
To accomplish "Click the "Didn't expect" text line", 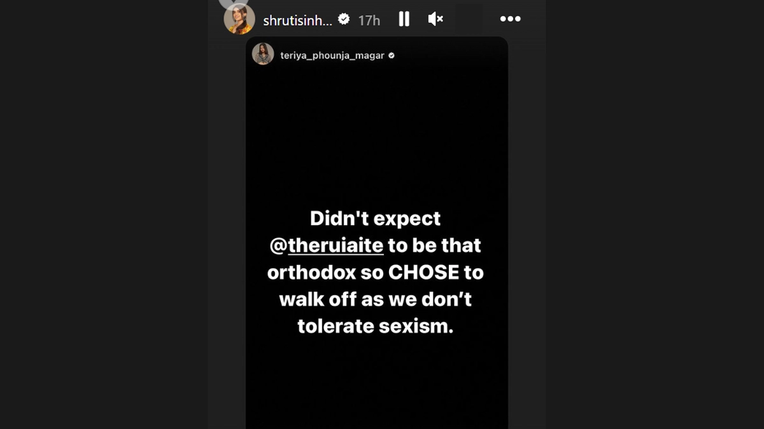I will pyautogui.click(x=375, y=219).
